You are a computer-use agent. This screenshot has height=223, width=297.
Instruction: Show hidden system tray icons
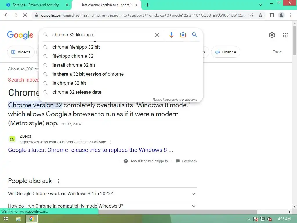(x=249, y=219)
